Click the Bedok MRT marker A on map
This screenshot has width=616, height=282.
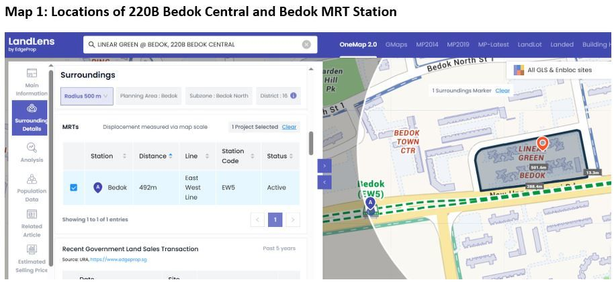[x=369, y=203]
